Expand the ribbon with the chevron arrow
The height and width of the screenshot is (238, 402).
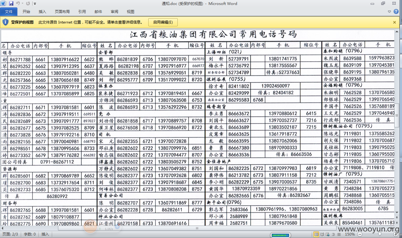390,12
